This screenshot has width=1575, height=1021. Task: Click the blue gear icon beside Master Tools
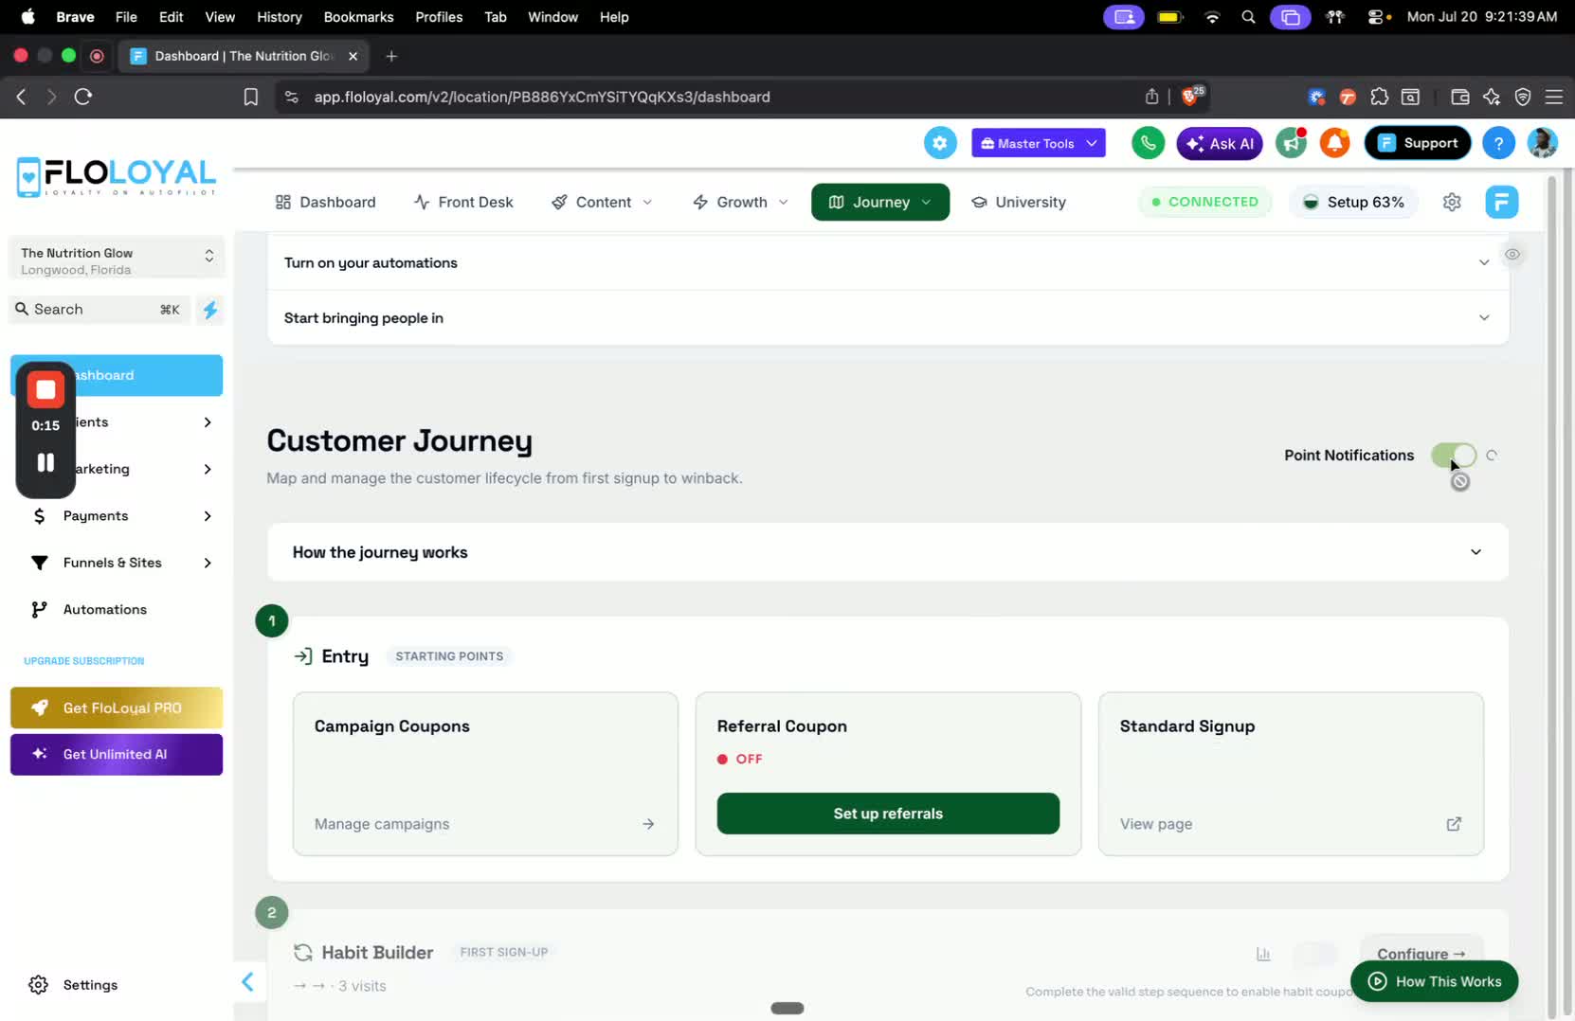[x=939, y=143]
